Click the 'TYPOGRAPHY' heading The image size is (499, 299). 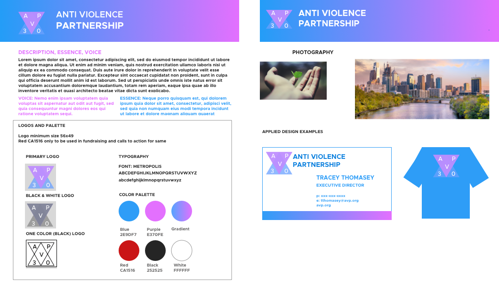coord(134,157)
